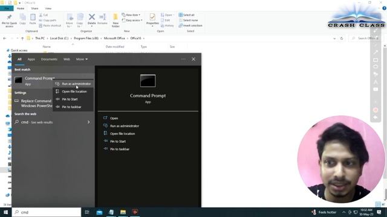The image size is (387, 217).
Task: Open the Windows Start button
Action: tap(5, 212)
